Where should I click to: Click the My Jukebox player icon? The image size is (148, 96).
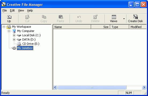tap(14, 48)
